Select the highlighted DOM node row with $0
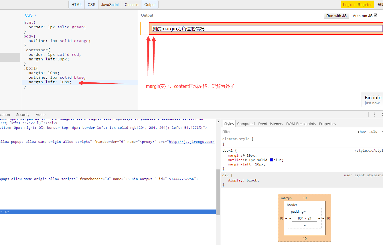Screen dimensions: 383x245 [108, 212]
